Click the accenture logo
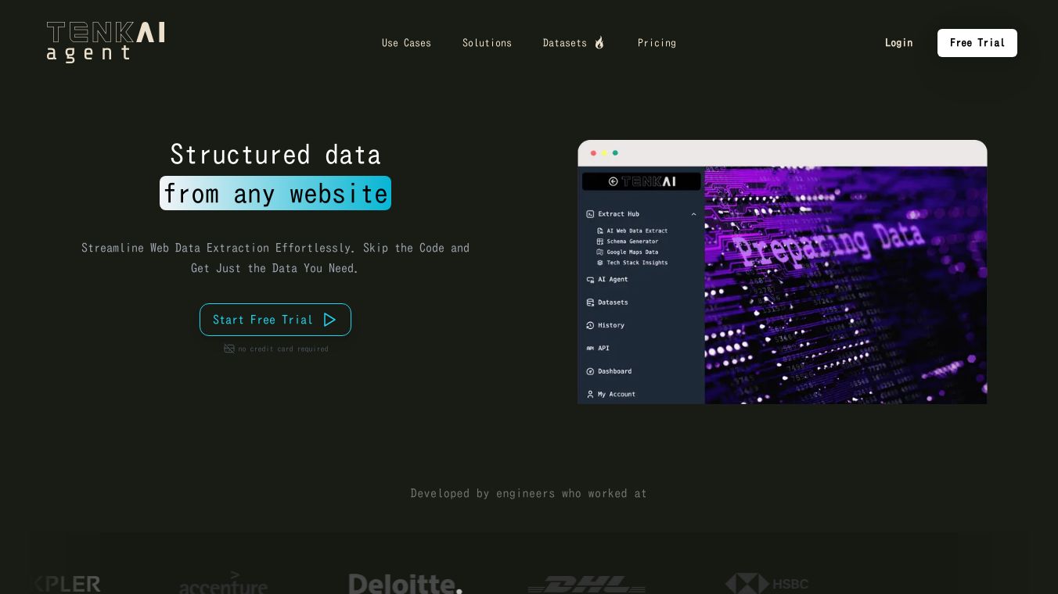This screenshot has height=594, width=1058. 223,582
